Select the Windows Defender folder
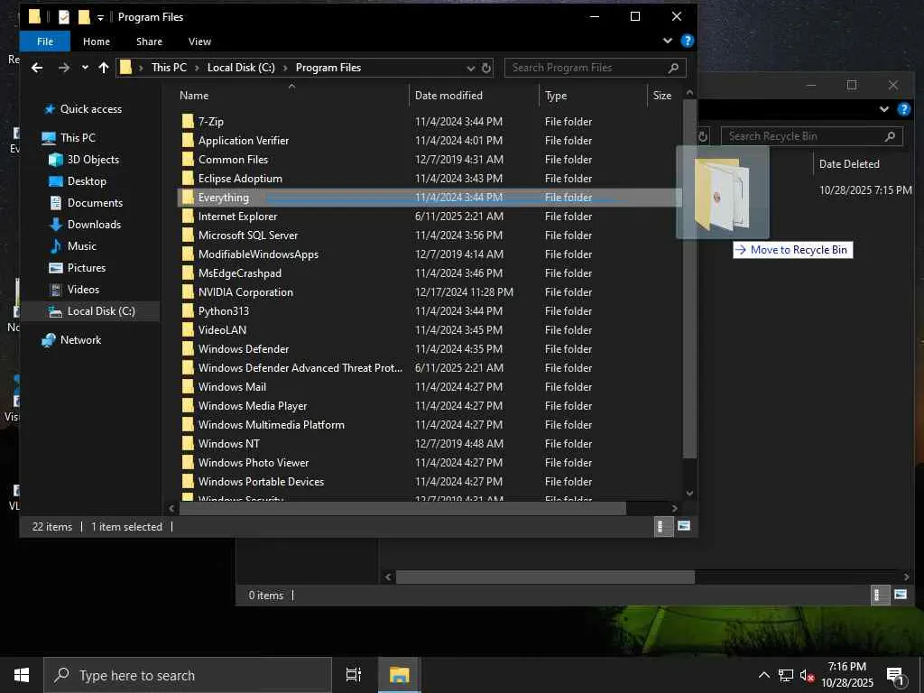 point(244,349)
